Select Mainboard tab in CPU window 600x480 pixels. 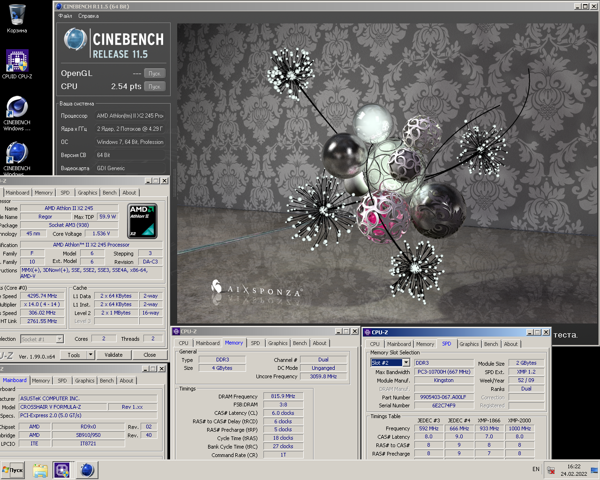click(x=17, y=193)
